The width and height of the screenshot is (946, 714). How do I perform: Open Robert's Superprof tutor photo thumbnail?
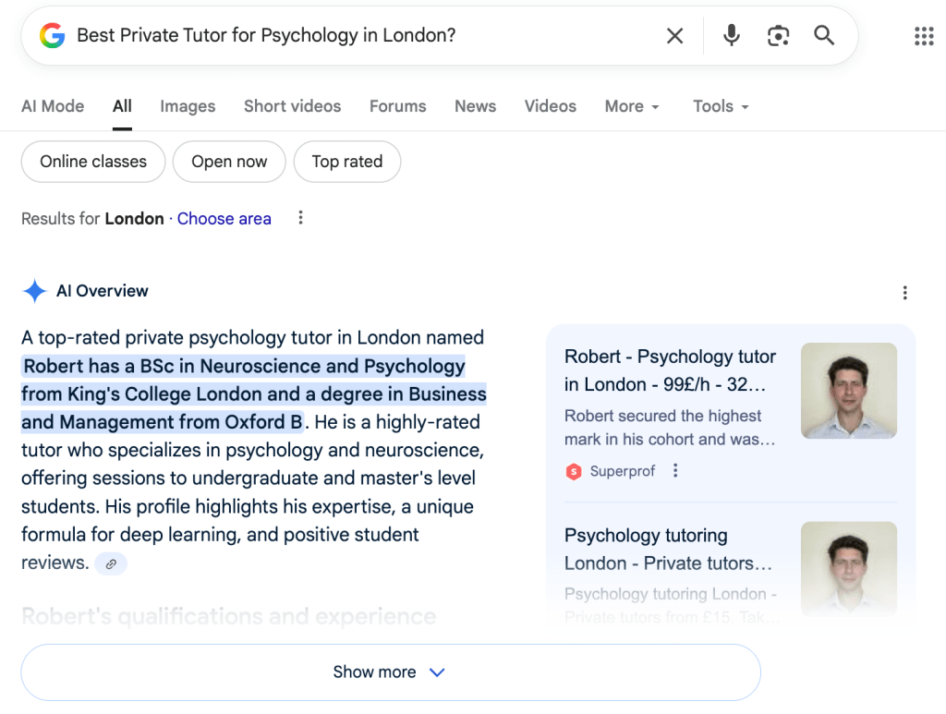coord(848,391)
